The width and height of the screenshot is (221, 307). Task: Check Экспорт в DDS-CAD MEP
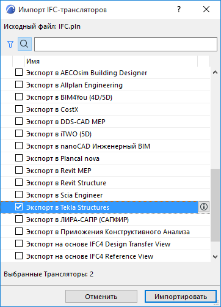pos(19,121)
